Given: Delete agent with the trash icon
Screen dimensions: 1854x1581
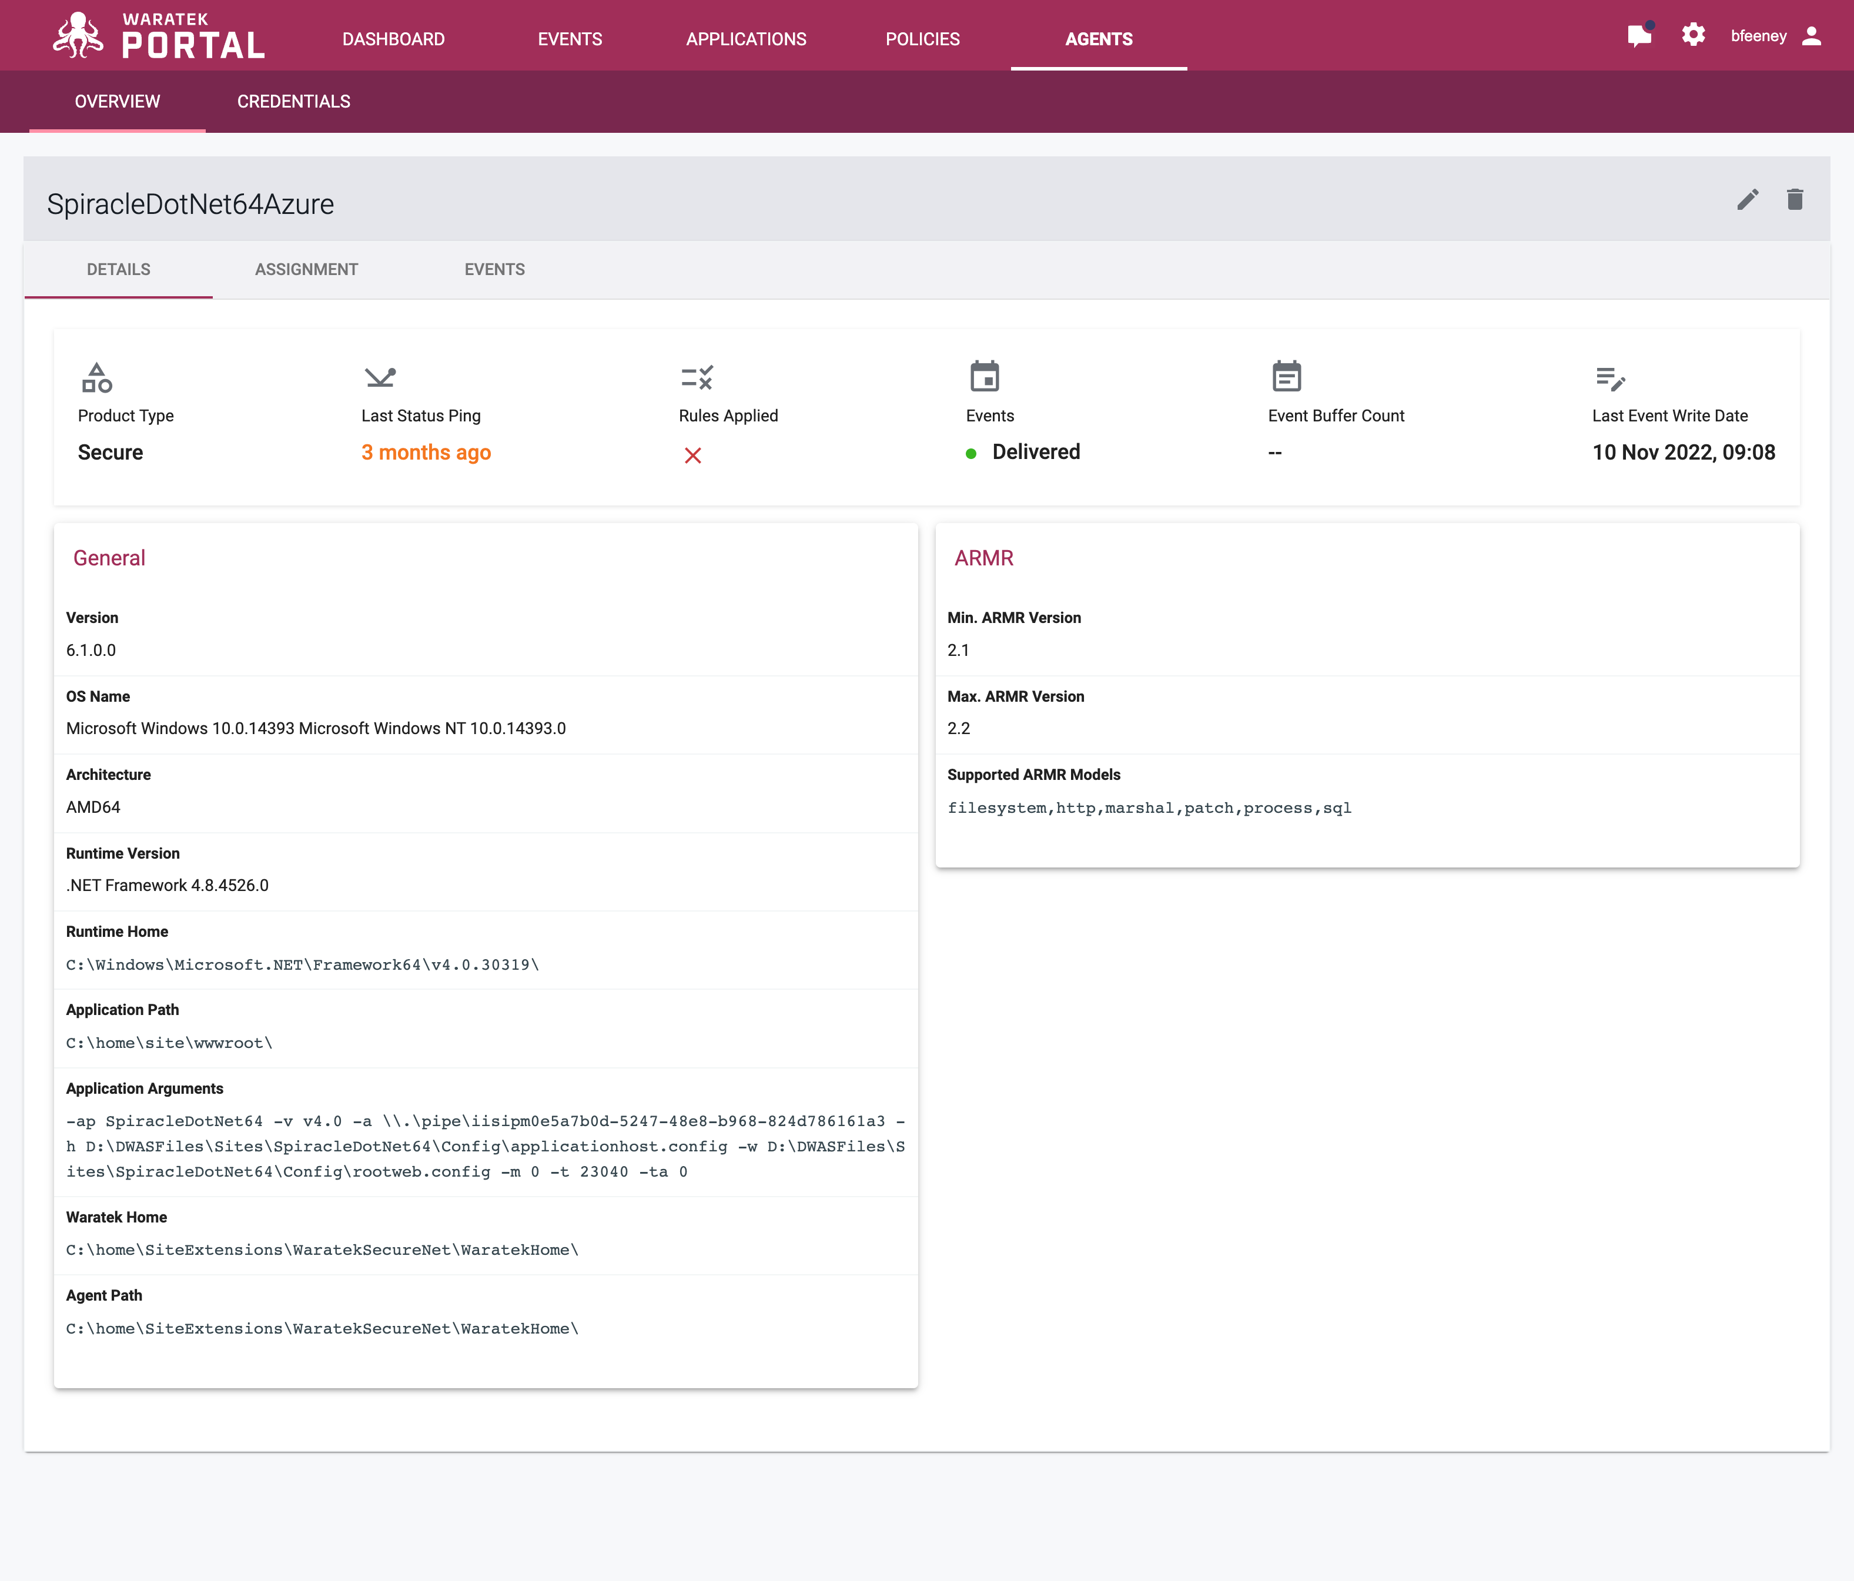Looking at the screenshot, I should point(1795,199).
